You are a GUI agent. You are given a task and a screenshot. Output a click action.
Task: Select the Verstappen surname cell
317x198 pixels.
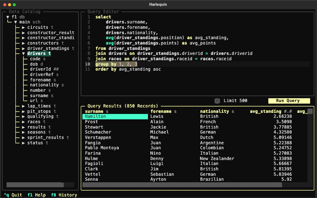point(98,137)
